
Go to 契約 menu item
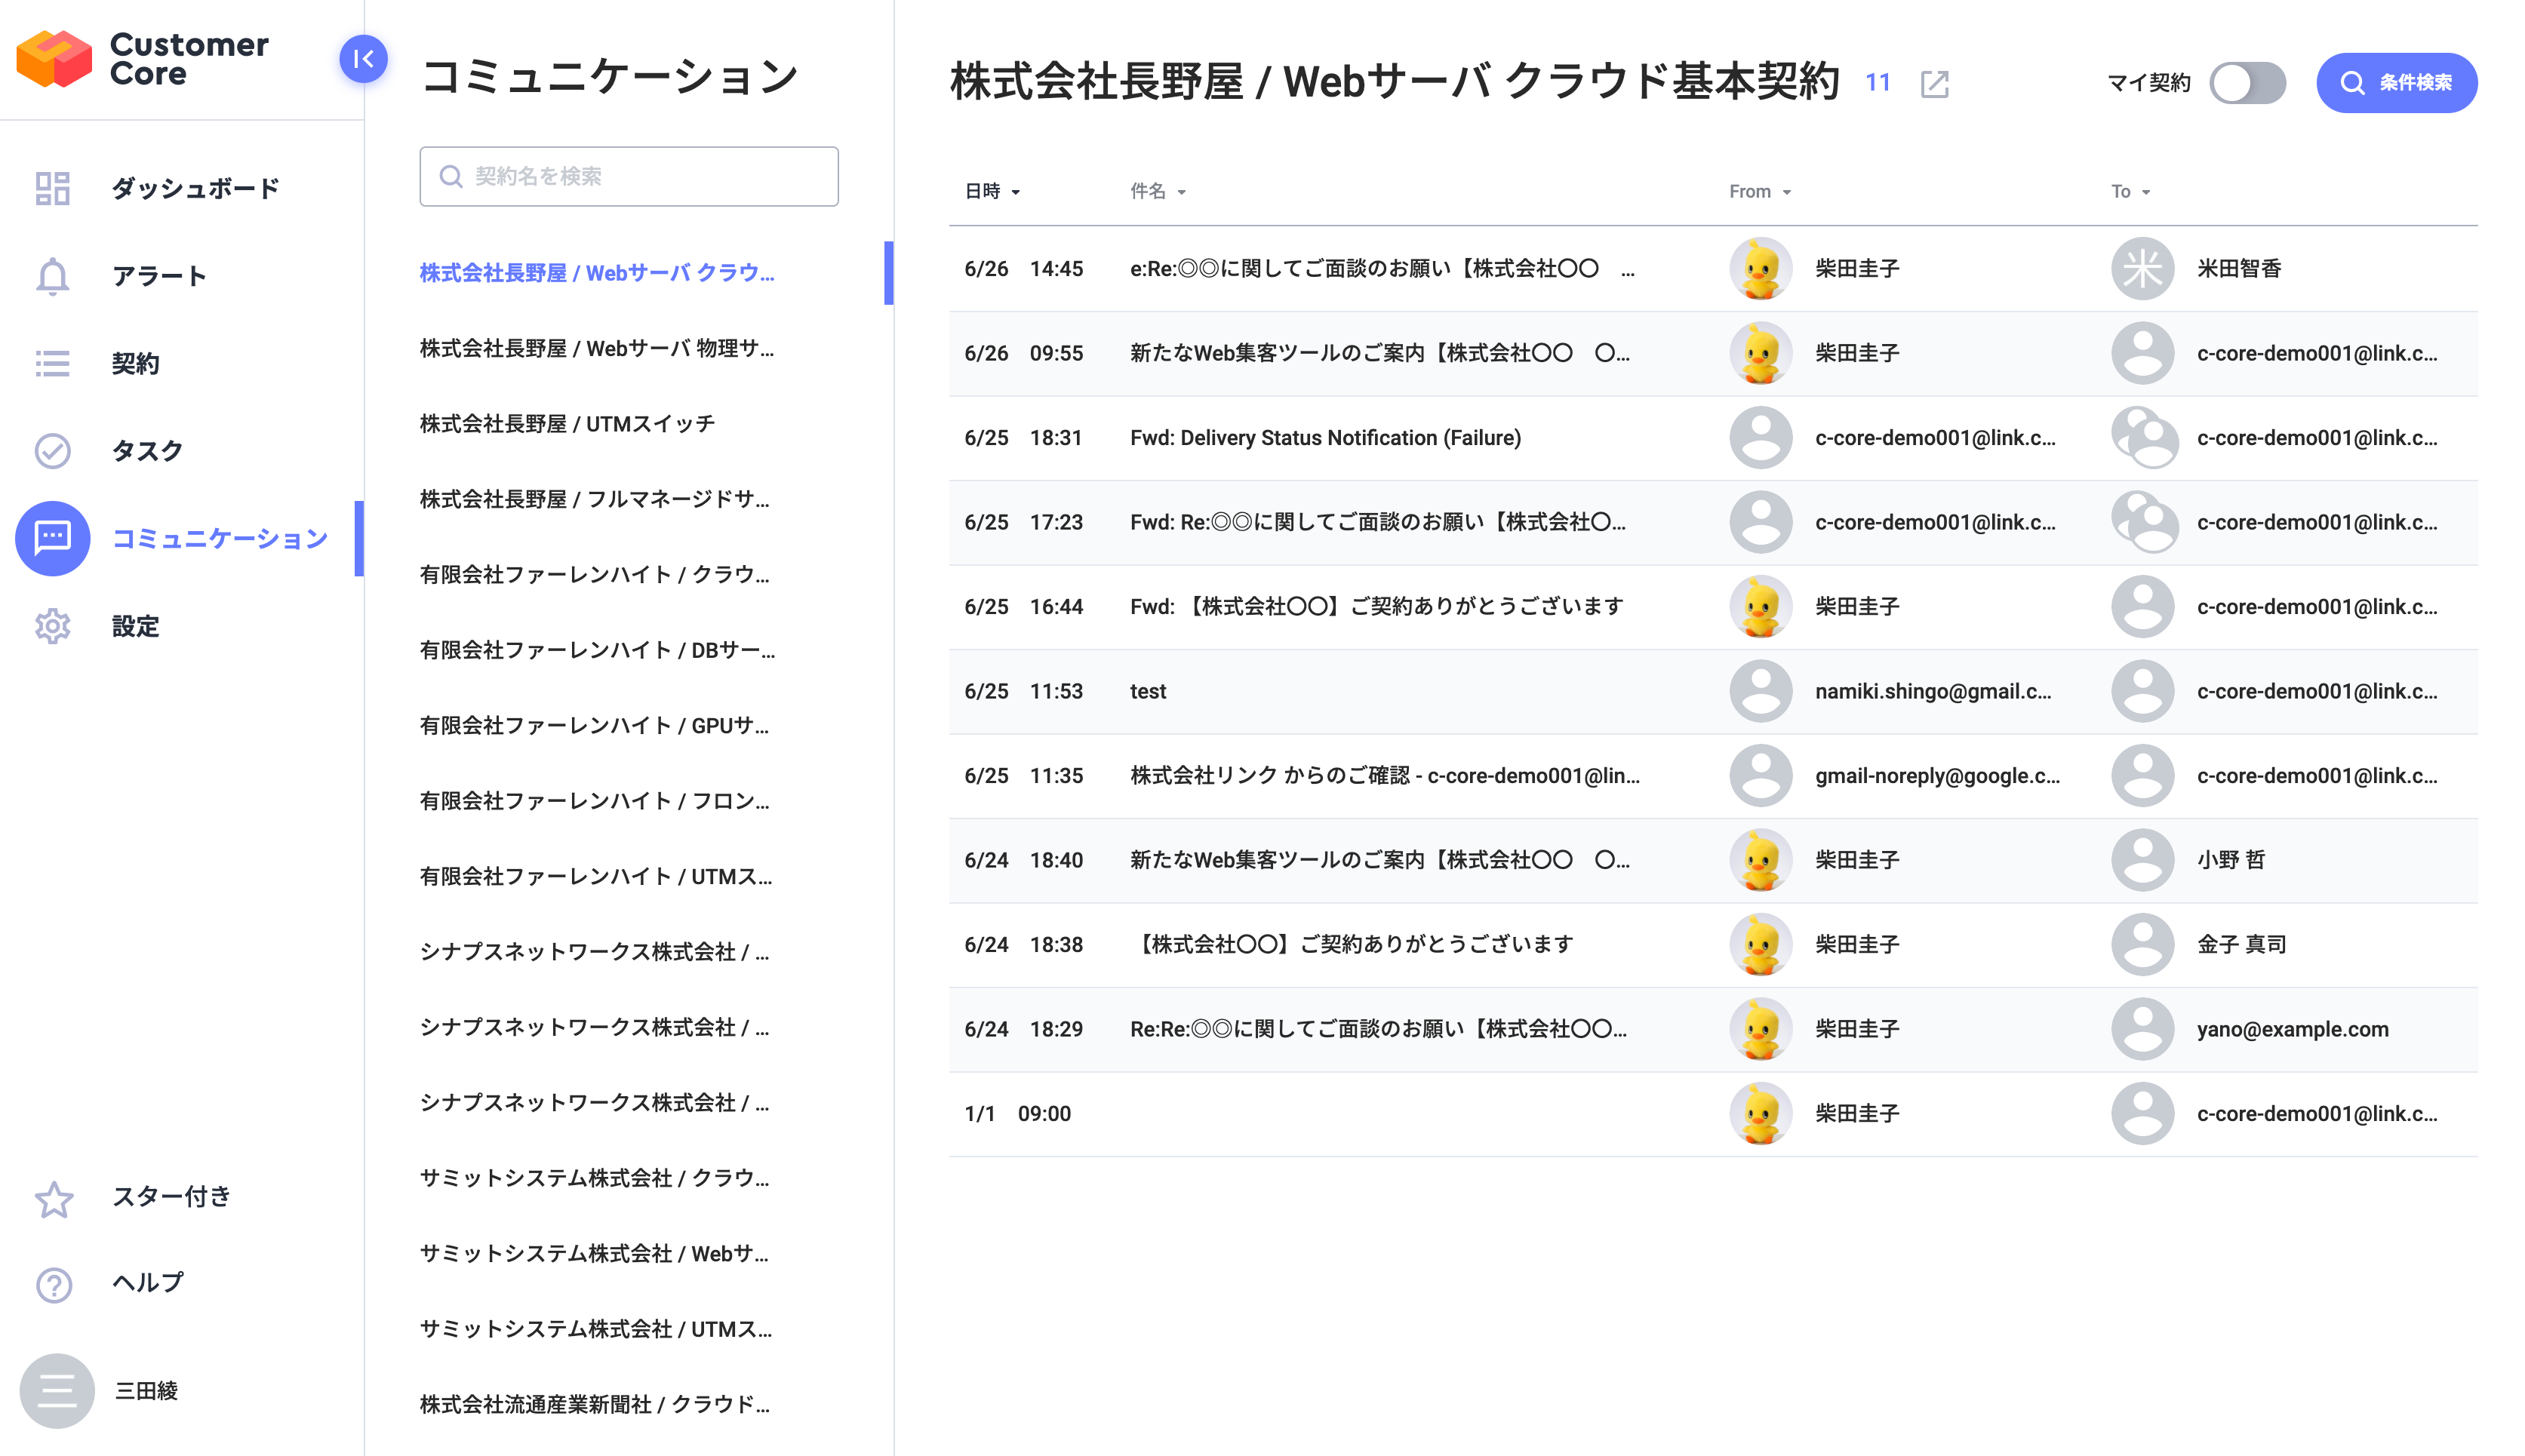pyautogui.click(x=135, y=363)
